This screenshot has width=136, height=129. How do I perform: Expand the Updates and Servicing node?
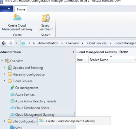pyautogui.click(x=4, y=67)
